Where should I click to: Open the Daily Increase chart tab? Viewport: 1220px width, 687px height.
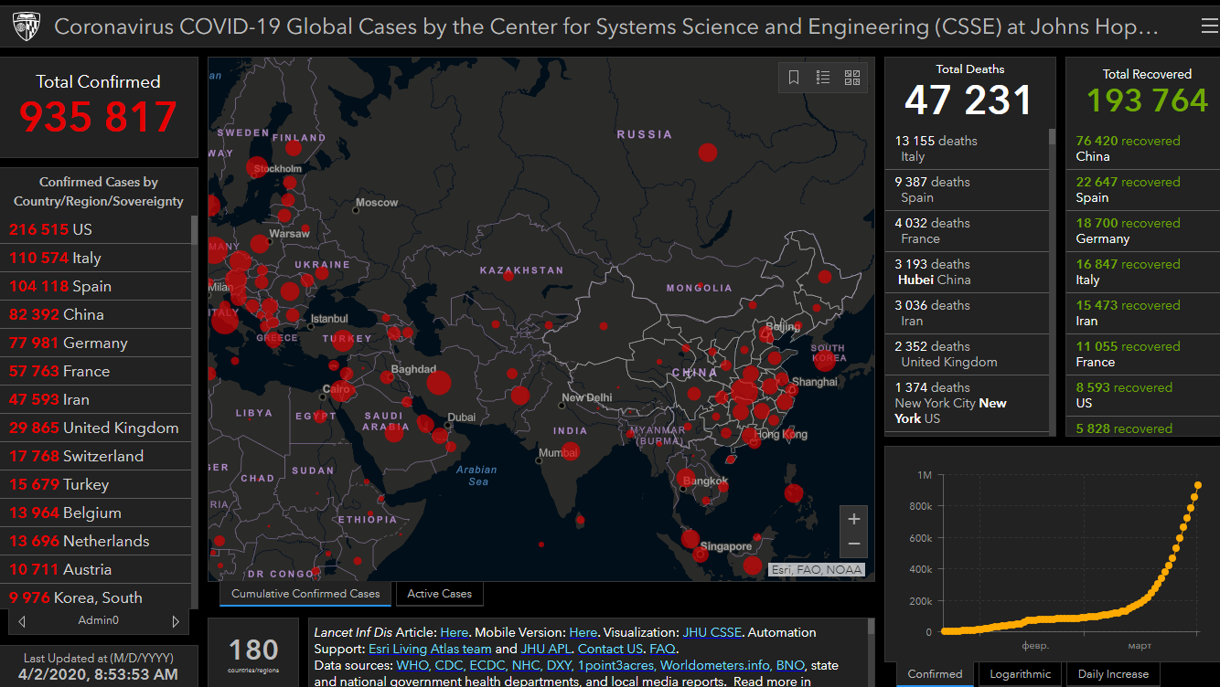tap(1114, 674)
